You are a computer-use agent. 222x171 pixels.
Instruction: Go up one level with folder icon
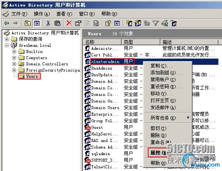(28, 23)
